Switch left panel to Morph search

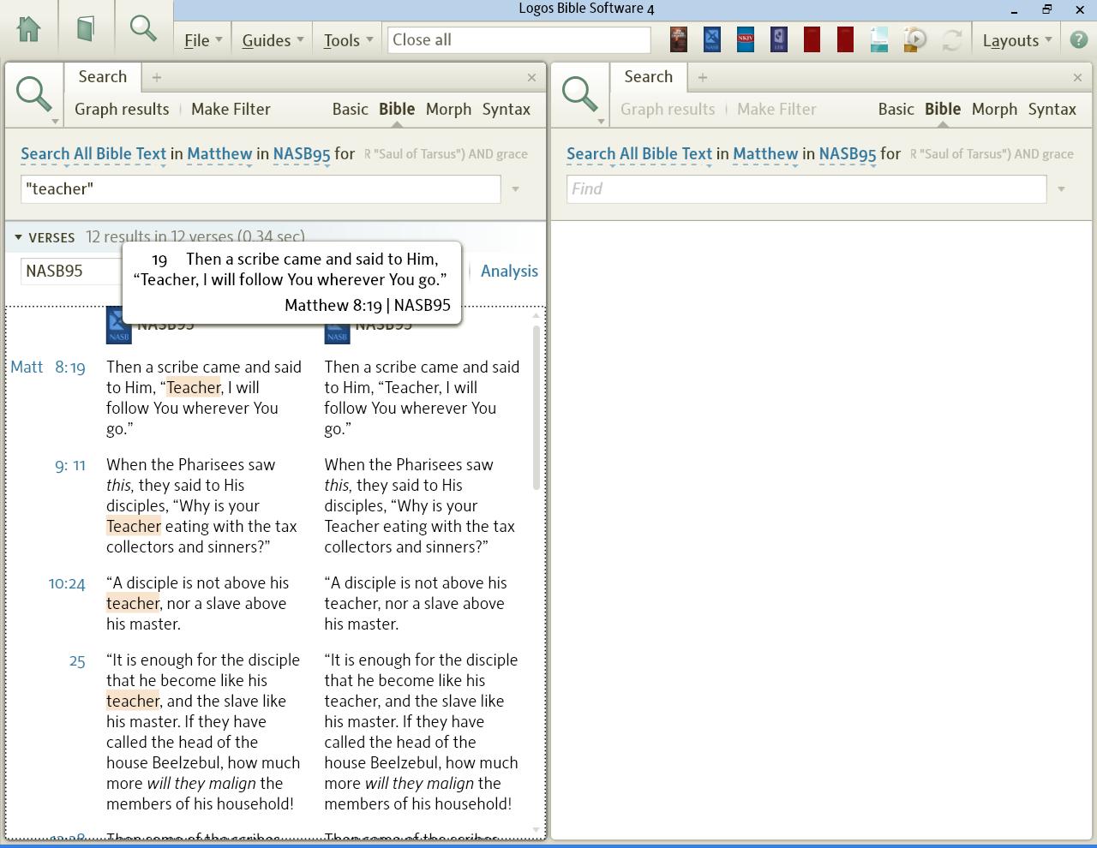click(448, 109)
